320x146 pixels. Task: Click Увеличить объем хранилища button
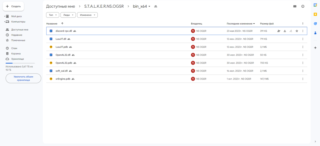coord(23,78)
